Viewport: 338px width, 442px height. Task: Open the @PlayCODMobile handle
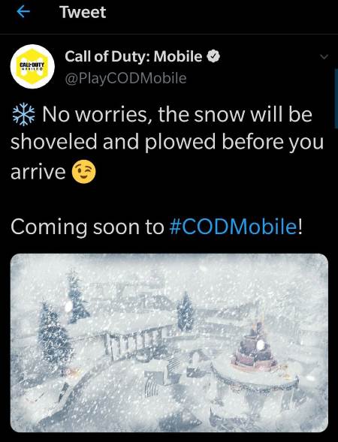(x=125, y=78)
